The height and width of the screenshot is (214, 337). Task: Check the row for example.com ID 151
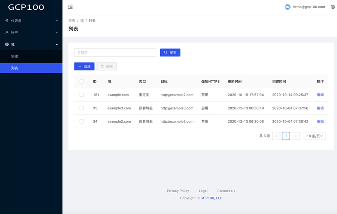[x=82, y=95]
